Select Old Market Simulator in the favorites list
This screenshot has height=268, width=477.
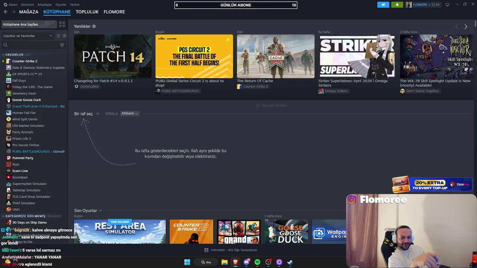(28, 126)
